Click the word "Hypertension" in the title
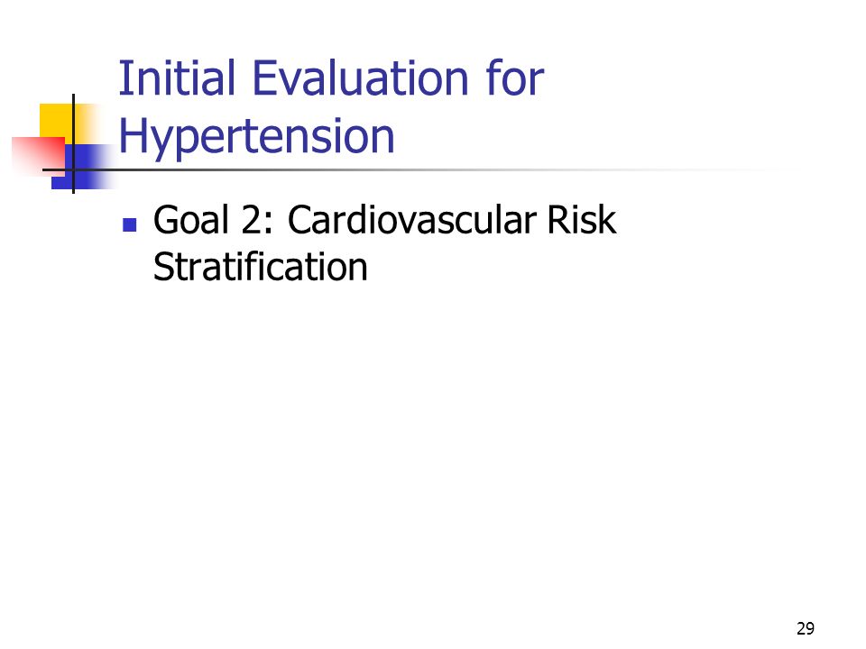The image size is (866, 649). point(257,137)
